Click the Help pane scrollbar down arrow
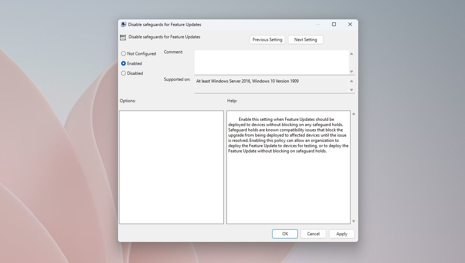 [x=353, y=221]
